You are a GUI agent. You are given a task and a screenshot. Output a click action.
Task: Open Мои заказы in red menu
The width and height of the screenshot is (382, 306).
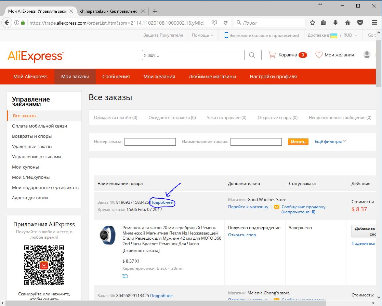tap(75, 77)
